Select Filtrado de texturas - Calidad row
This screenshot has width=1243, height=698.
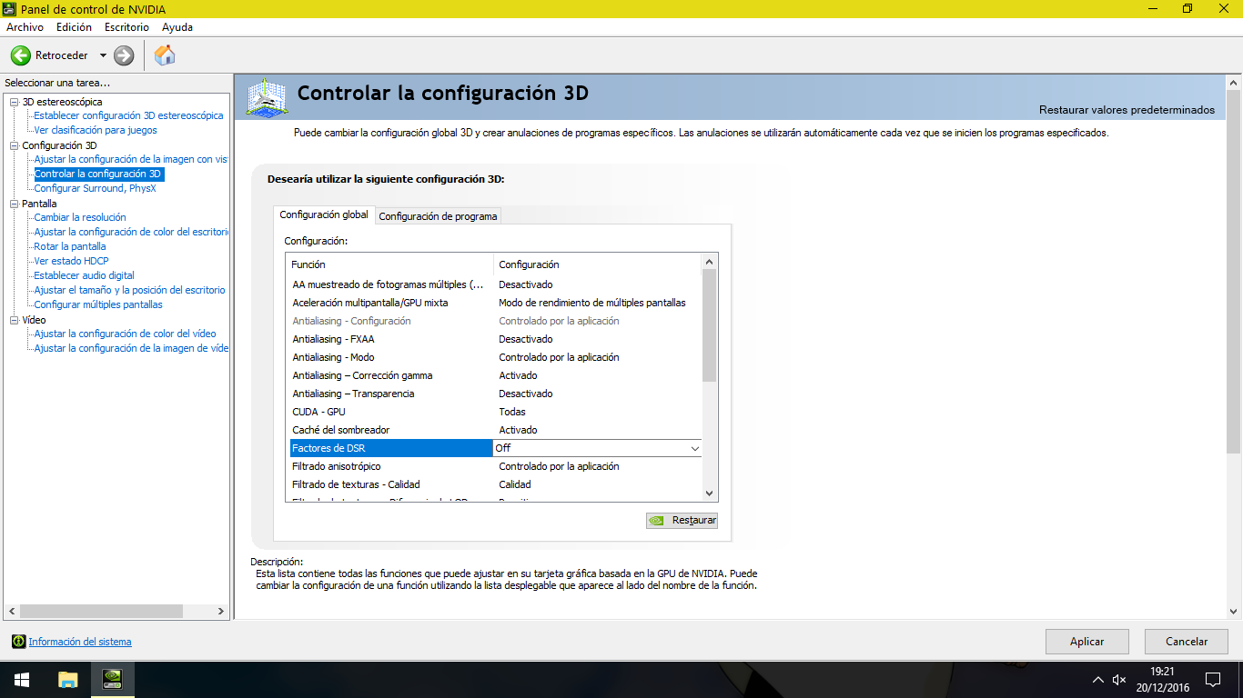click(494, 484)
